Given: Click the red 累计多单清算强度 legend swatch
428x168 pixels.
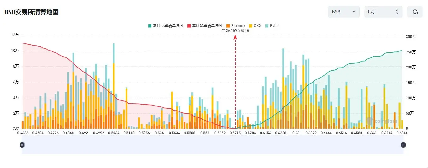Looking at the screenshot, I should [x=189, y=26].
